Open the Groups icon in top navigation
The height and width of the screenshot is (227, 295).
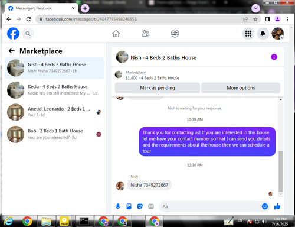[175, 34]
